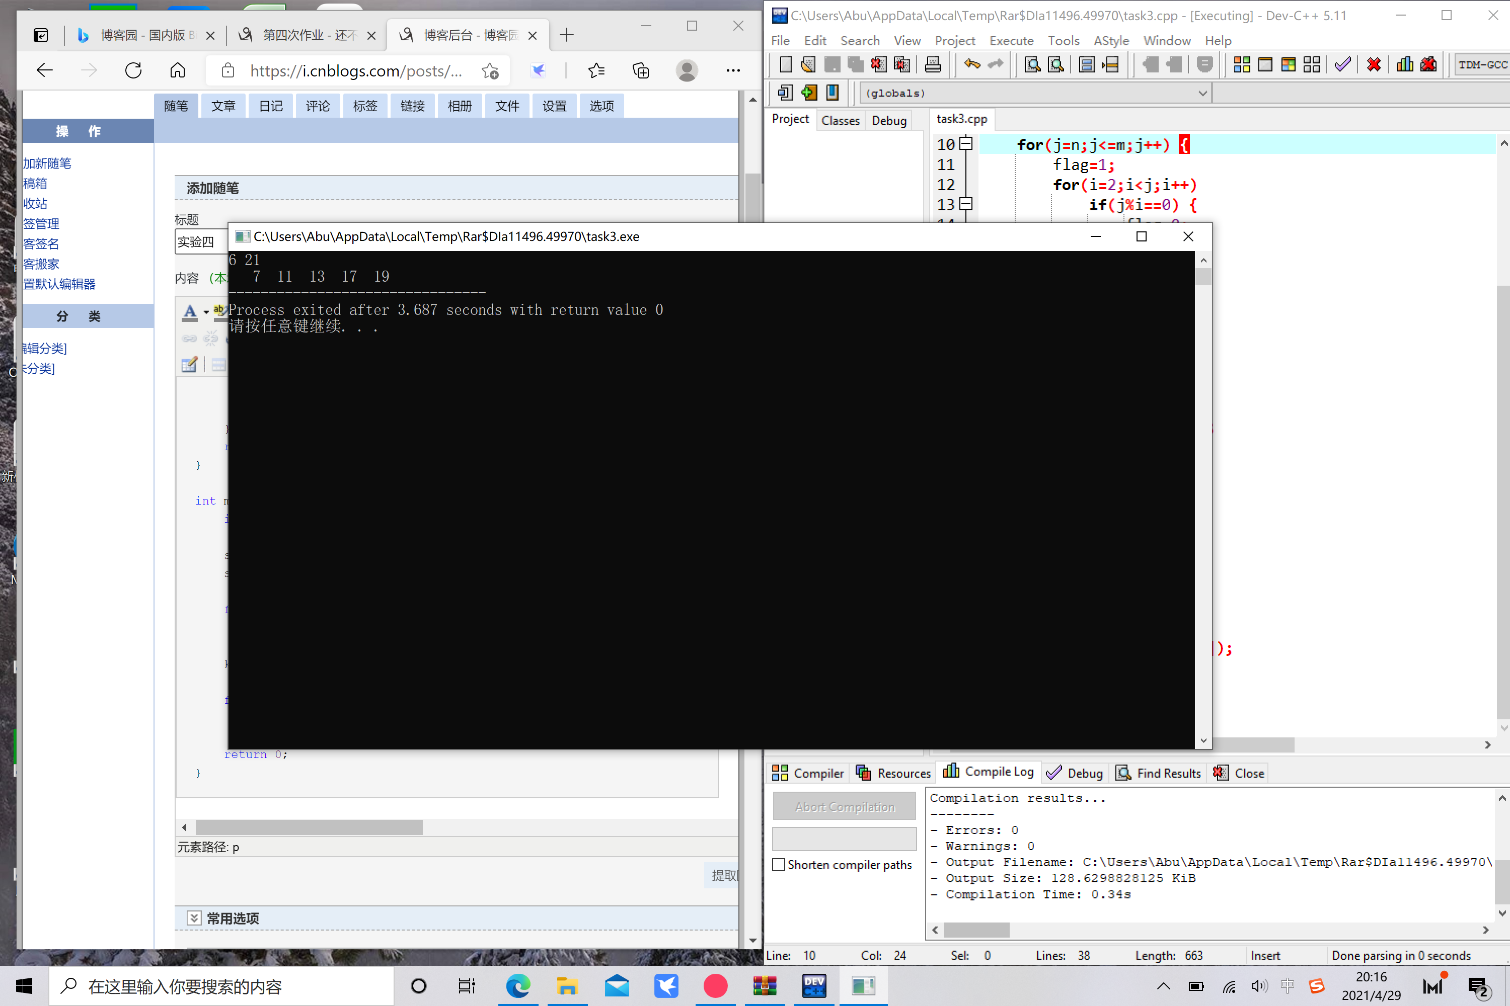Click the 相册 navigation button
Image resolution: width=1510 pixels, height=1006 pixels.
(x=459, y=106)
